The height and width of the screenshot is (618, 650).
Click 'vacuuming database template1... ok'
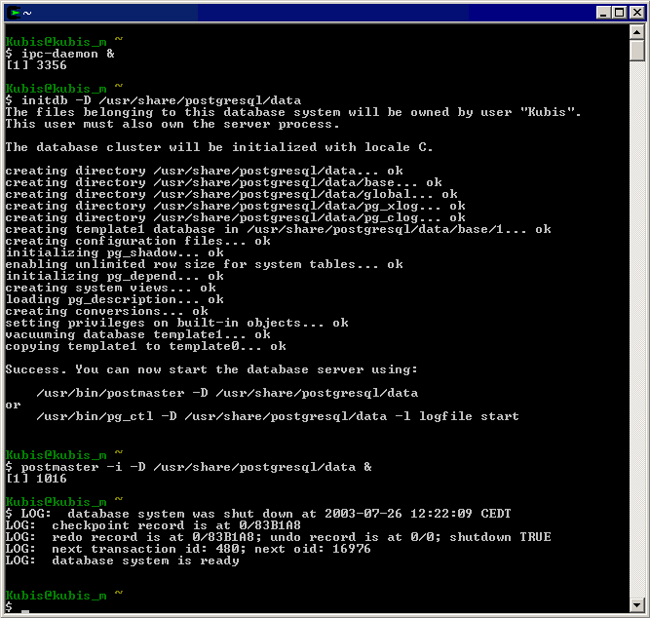[x=138, y=334]
